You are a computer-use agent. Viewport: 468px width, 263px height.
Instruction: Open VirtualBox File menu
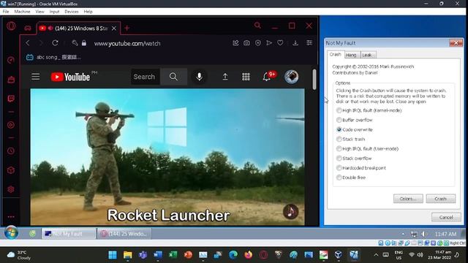pyautogui.click(x=6, y=12)
